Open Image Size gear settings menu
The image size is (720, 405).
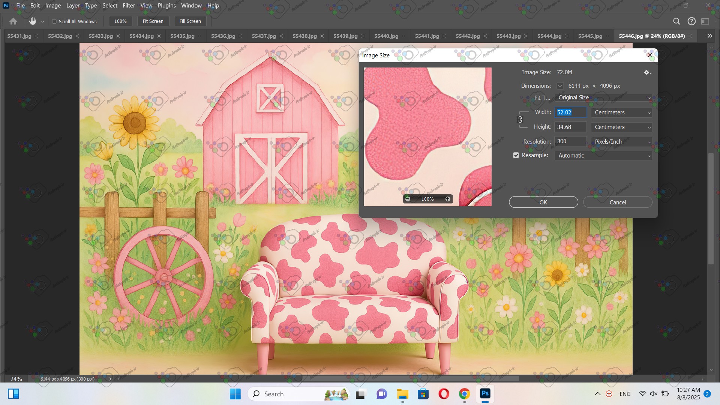coord(647,72)
